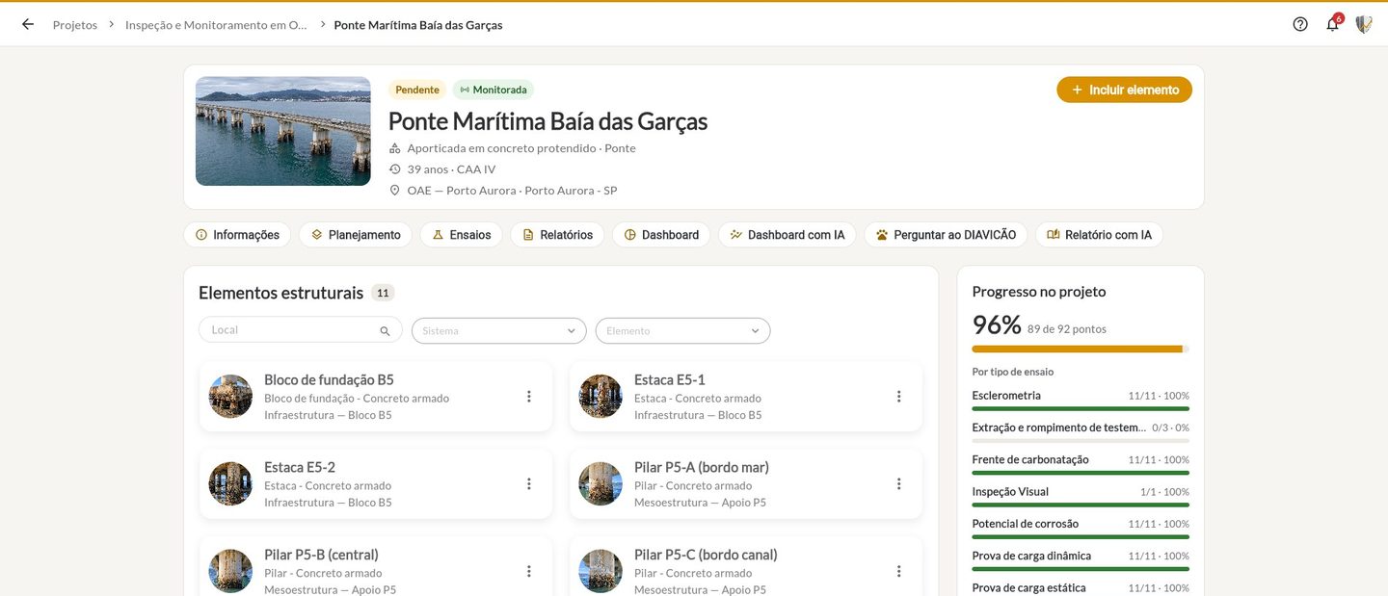Open the user profile avatar
This screenshot has height=596, width=1388.
tap(1364, 24)
